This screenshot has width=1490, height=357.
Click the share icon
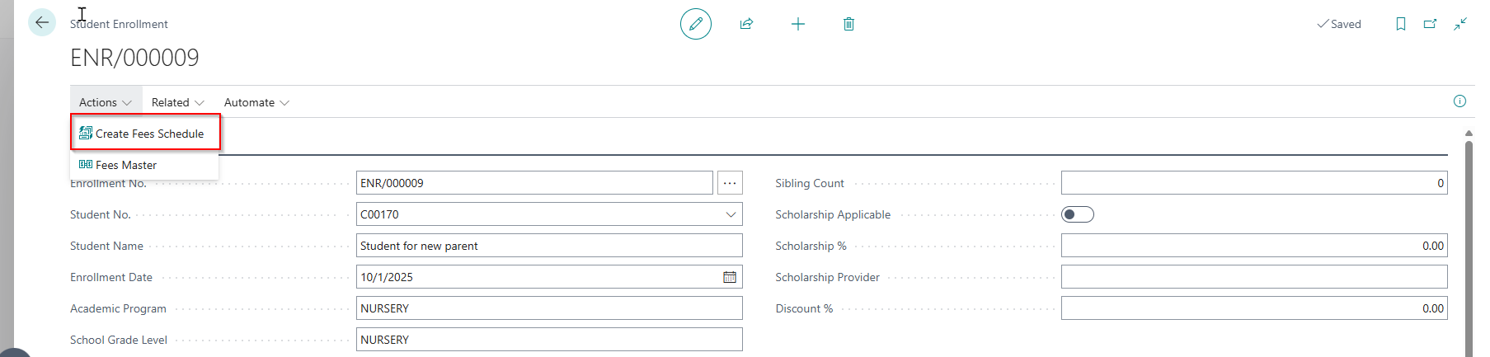pyautogui.click(x=746, y=24)
